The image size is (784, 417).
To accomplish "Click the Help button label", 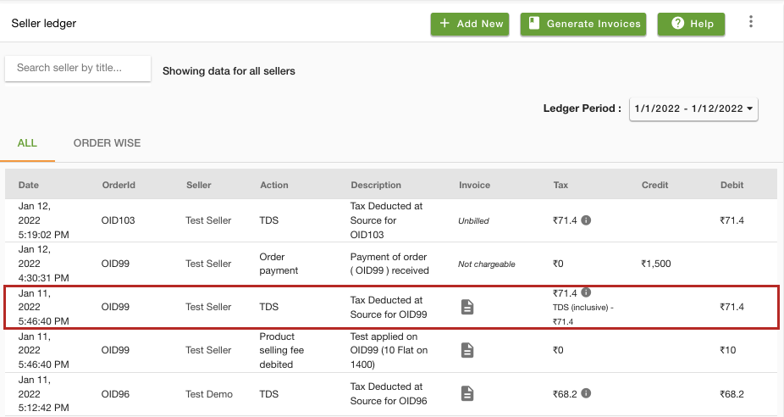I will point(702,24).
